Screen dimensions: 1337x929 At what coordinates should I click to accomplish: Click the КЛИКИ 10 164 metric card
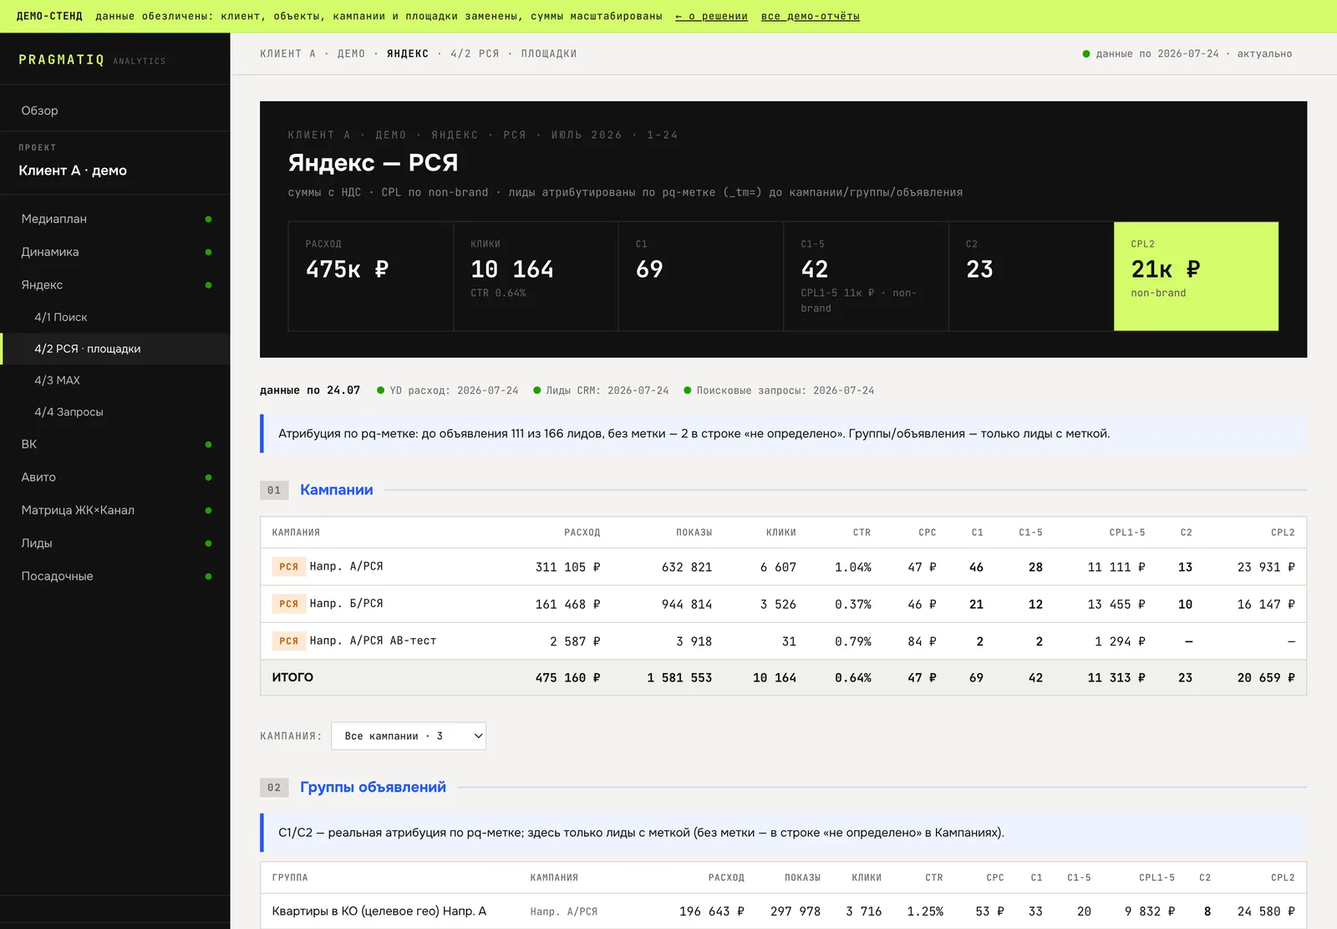click(x=536, y=276)
